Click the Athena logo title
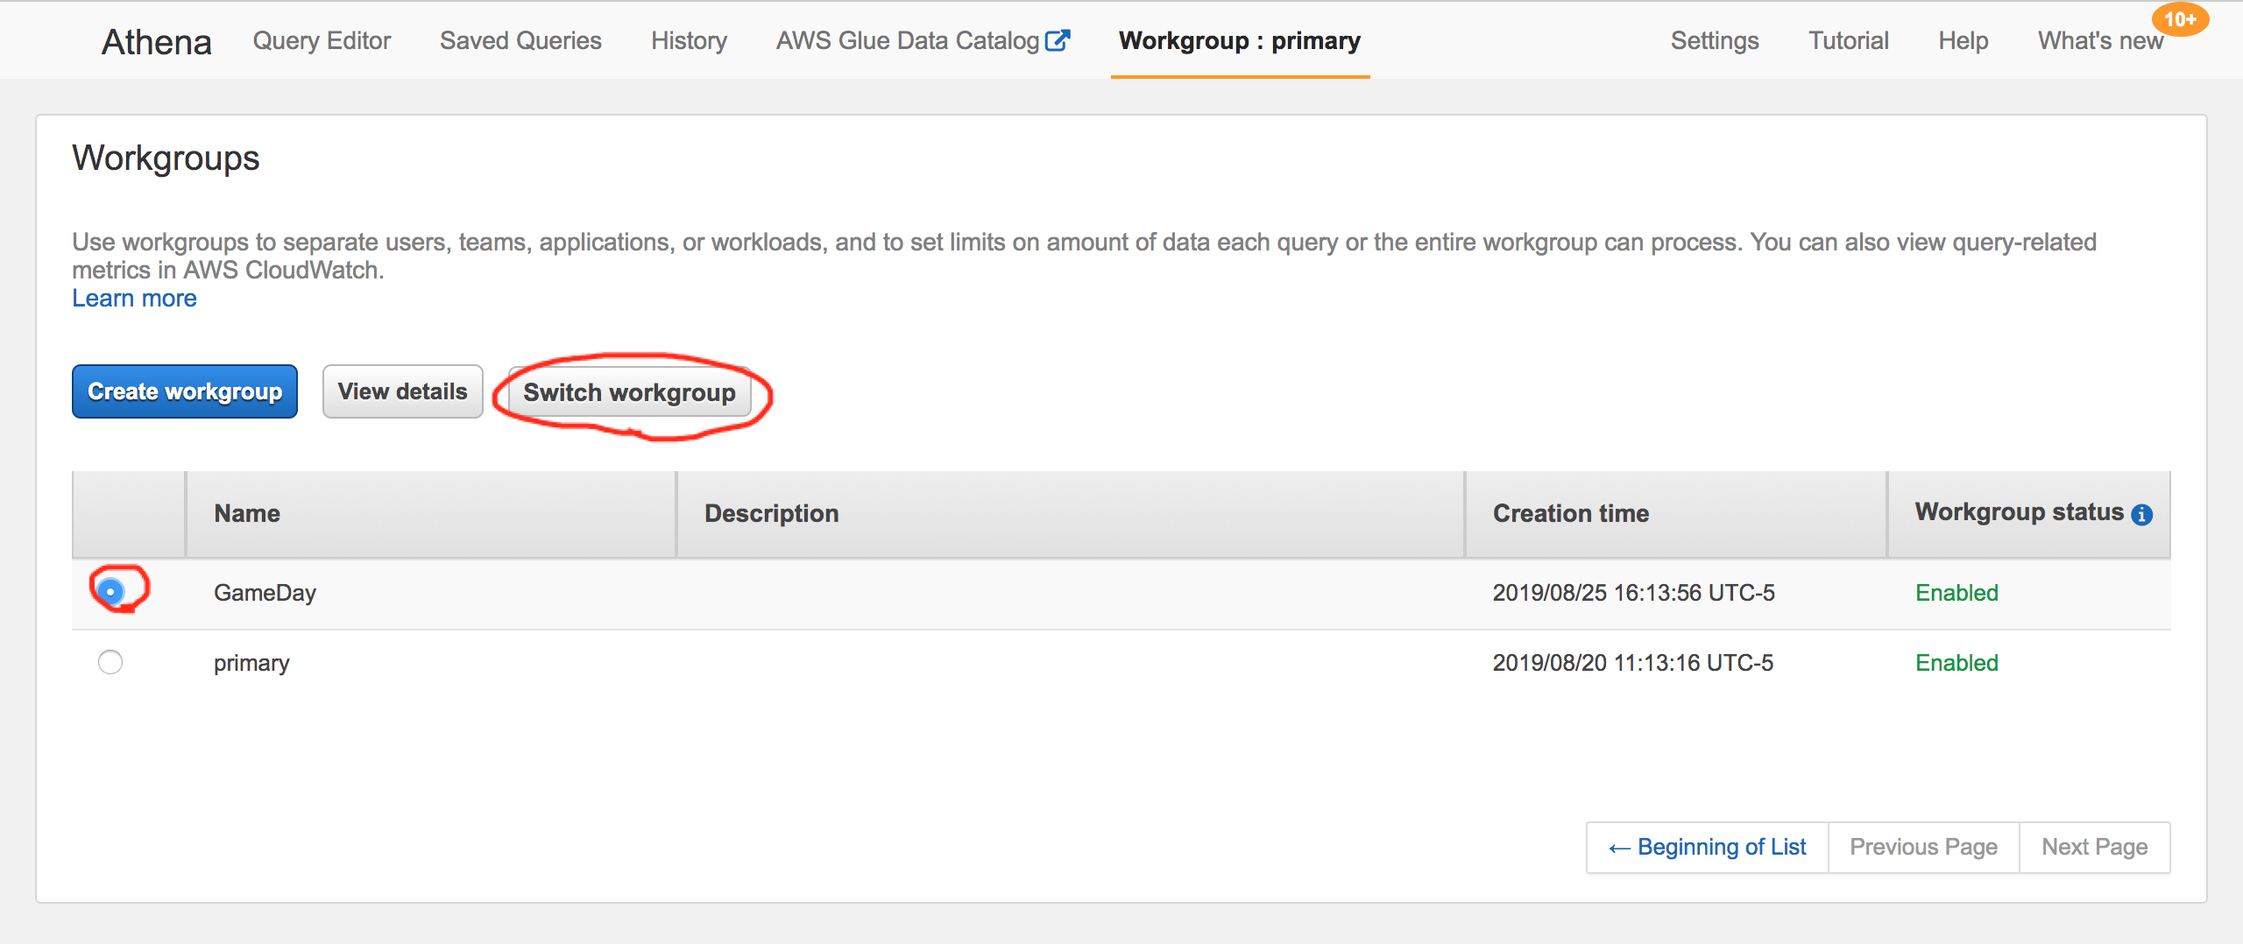The image size is (2243, 944). tap(157, 41)
